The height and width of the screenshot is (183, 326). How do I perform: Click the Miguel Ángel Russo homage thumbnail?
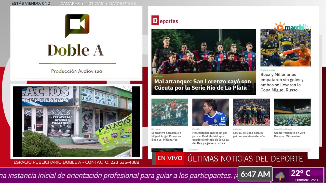(170, 112)
